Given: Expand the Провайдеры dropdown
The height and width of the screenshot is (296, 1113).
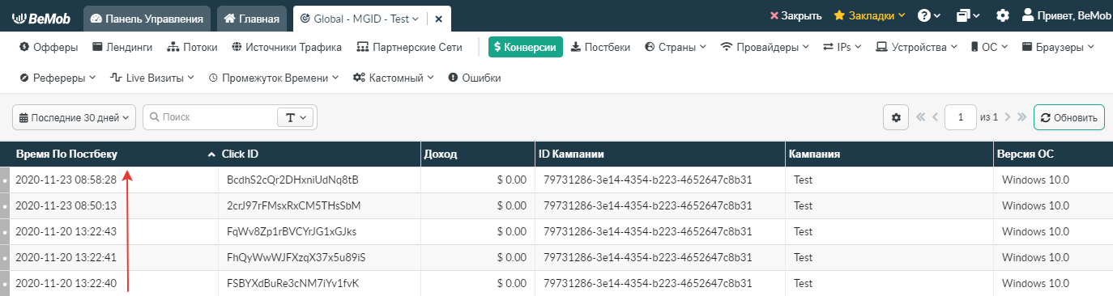Looking at the screenshot, I should pos(765,47).
